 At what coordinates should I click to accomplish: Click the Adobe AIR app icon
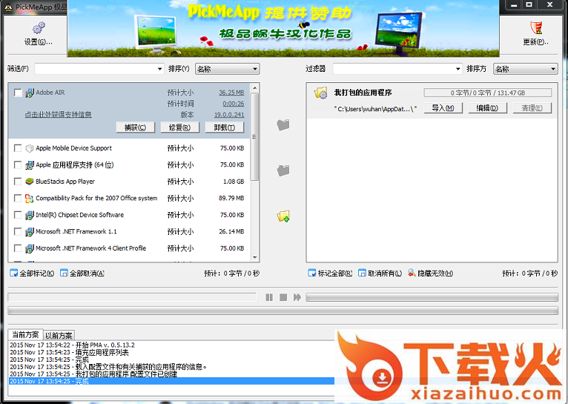[x=30, y=93]
